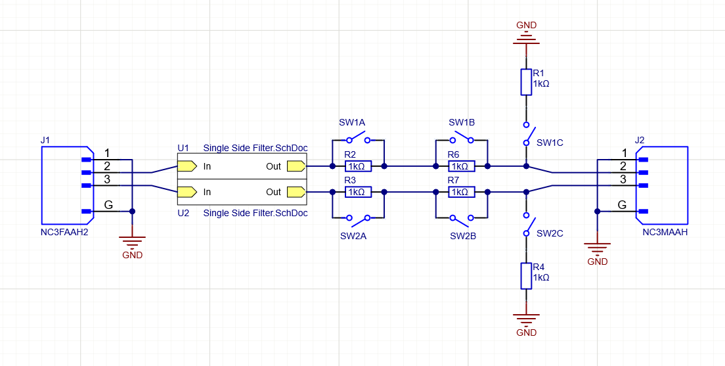Click the GND power symbol above R1
Viewport: 725px width, 366px height.
click(x=526, y=39)
